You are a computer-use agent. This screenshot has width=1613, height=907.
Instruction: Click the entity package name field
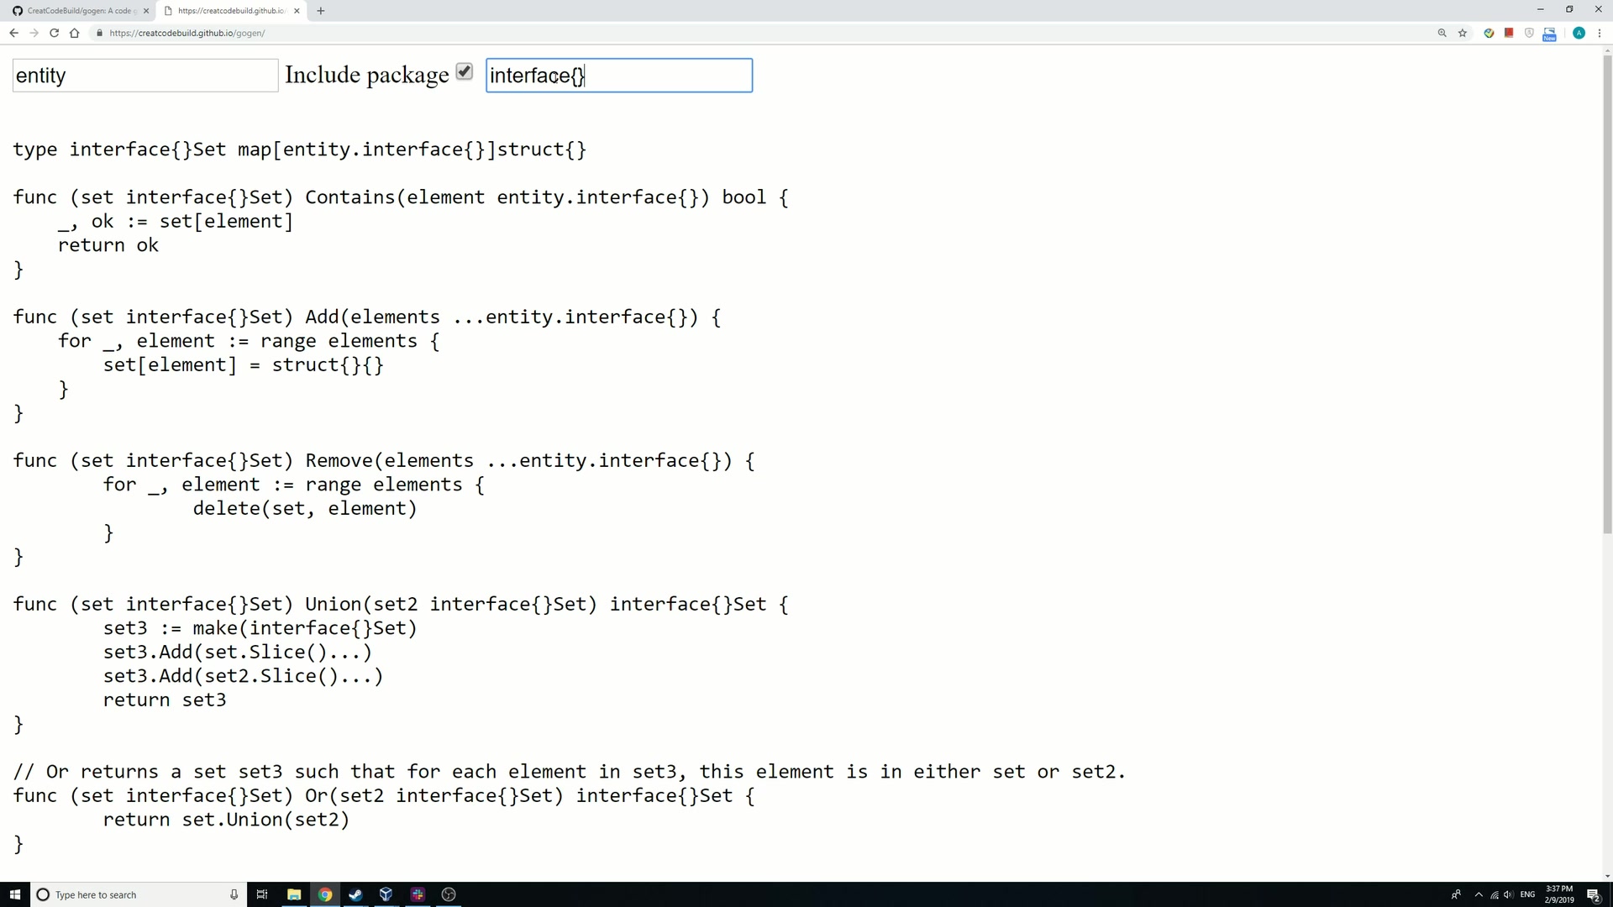145,76
